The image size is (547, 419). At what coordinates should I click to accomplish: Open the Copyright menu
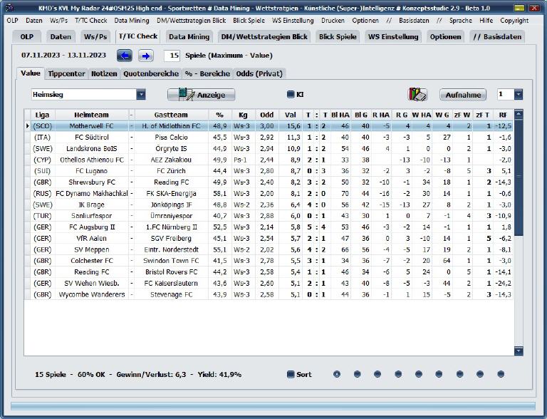tap(514, 21)
